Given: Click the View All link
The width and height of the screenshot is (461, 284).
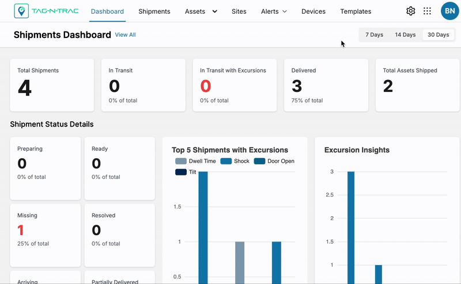Looking at the screenshot, I should point(125,34).
